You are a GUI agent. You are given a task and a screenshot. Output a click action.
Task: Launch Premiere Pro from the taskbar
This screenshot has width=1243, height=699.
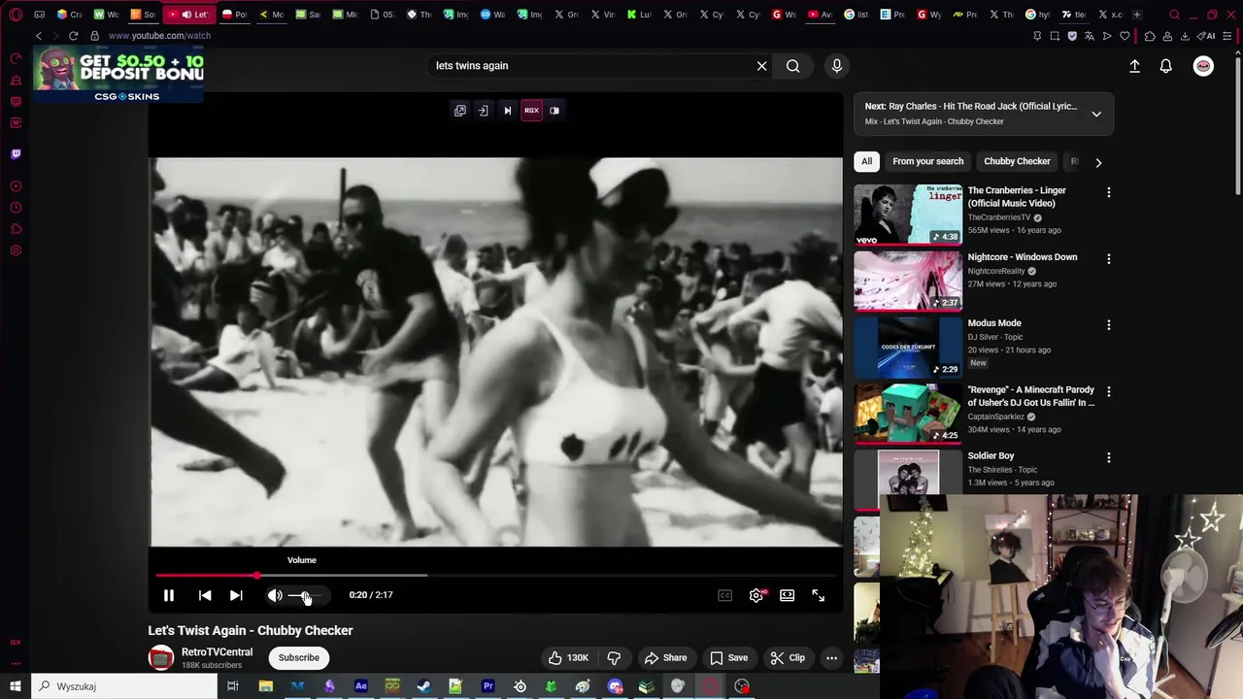[488, 686]
